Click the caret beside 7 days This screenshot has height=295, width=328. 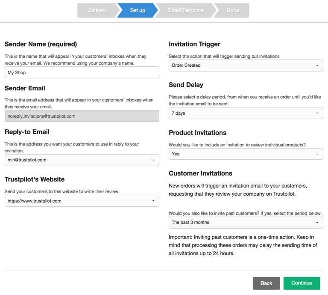[x=317, y=113]
